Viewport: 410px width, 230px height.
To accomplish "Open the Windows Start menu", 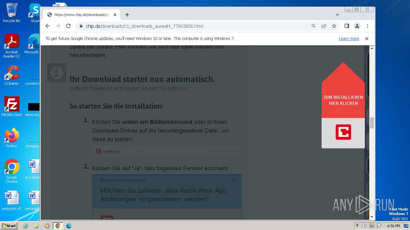I will click(x=9, y=226).
